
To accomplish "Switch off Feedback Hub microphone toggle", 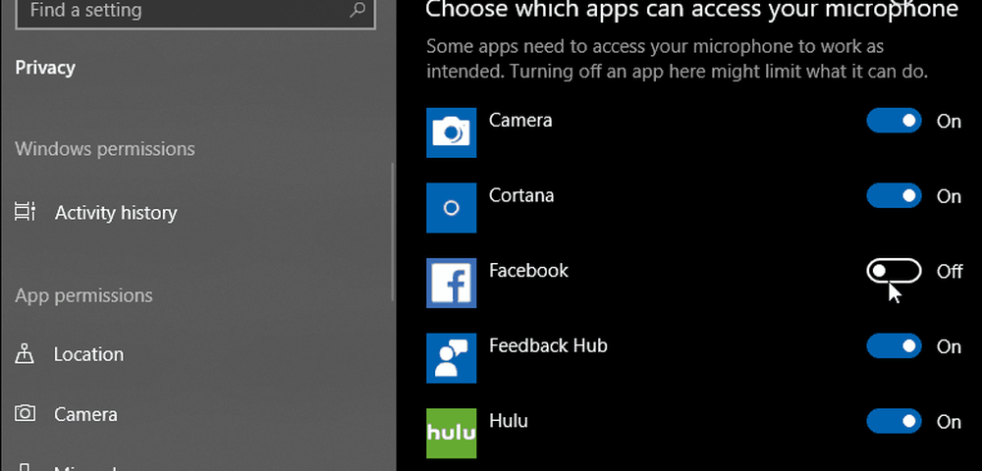I will [894, 346].
